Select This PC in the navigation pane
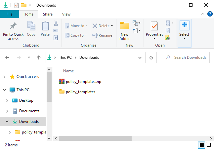 (23, 90)
